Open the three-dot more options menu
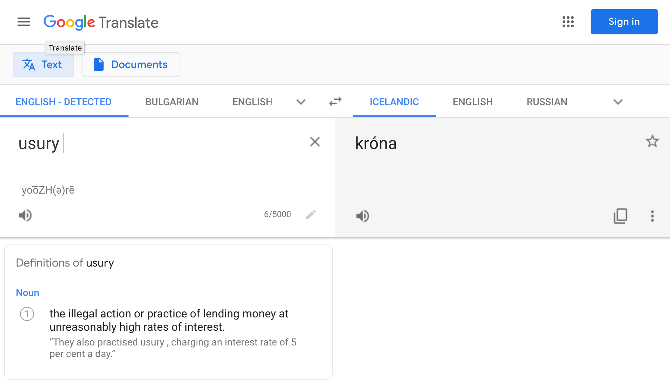Viewport: 670px width, 383px height. point(652,216)
